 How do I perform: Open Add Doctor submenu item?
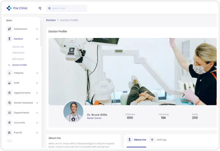(18, 53)
